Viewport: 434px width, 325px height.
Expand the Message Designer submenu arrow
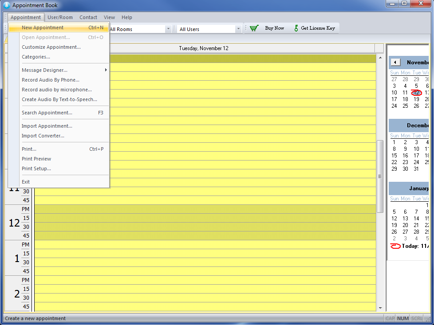coord(106,70)
